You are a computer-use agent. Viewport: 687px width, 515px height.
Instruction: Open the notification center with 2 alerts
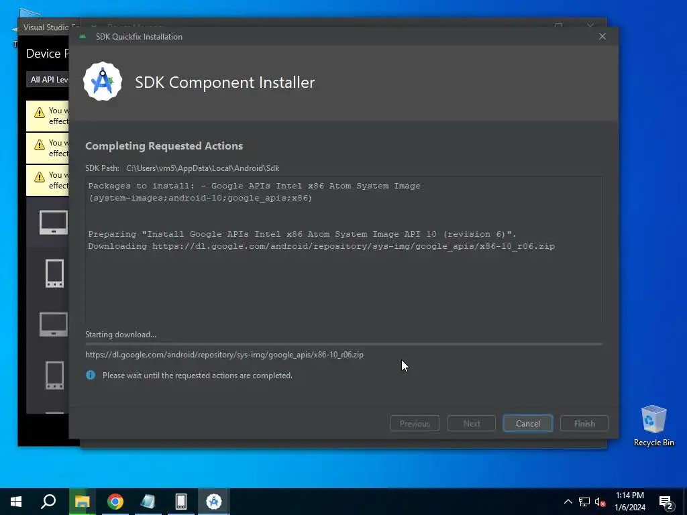[x=666, y=502]
